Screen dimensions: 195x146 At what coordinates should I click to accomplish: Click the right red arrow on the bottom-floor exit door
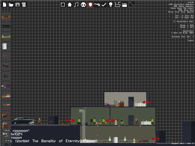pos(158,139)
